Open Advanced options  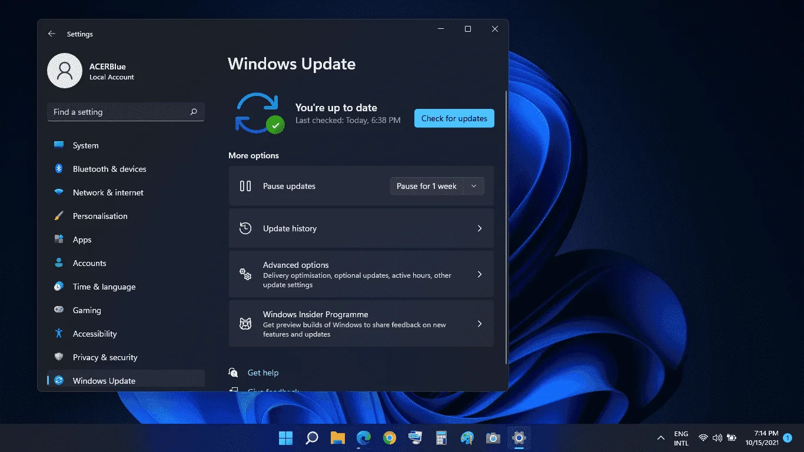pos(361,274)
